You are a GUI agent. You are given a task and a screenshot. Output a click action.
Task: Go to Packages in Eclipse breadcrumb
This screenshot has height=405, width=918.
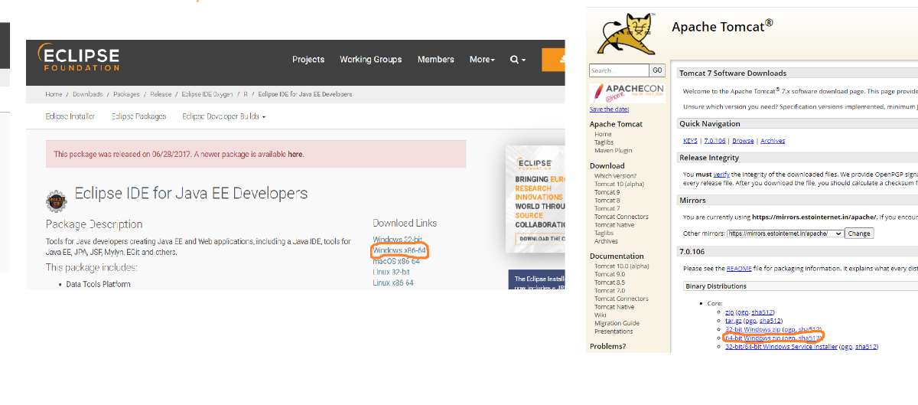pyautogui.click(x=126, y=94)
